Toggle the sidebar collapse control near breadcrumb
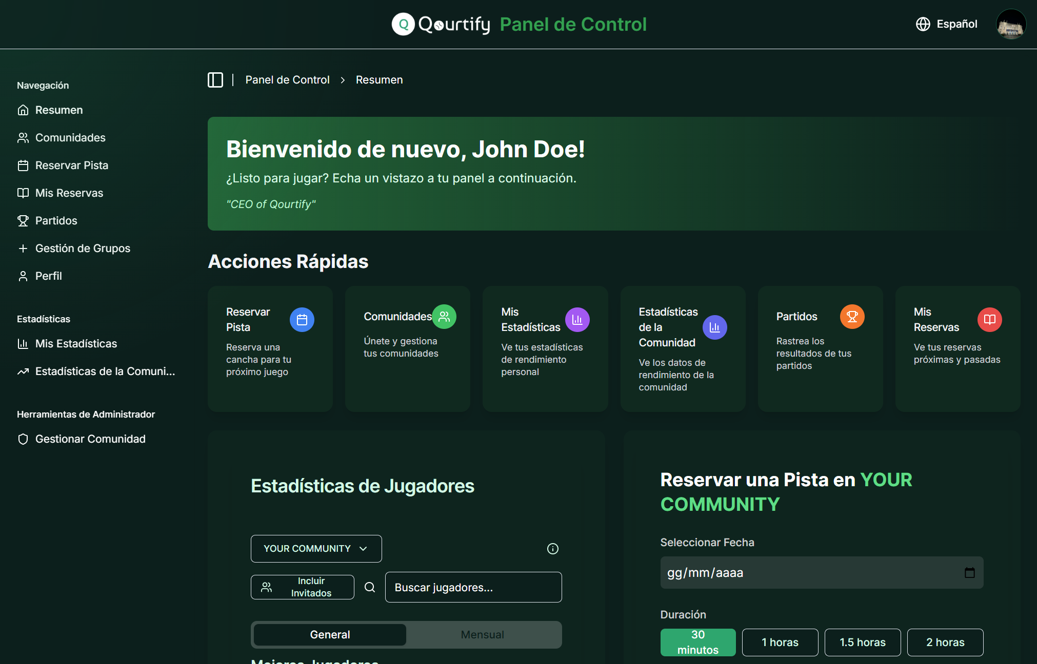 (215, 80)
